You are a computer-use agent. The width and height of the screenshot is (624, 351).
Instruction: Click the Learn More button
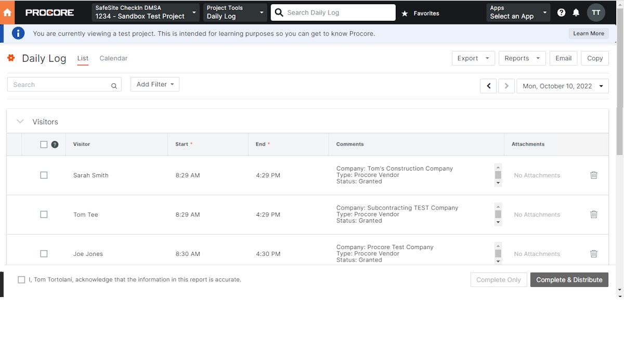(588, 33)
